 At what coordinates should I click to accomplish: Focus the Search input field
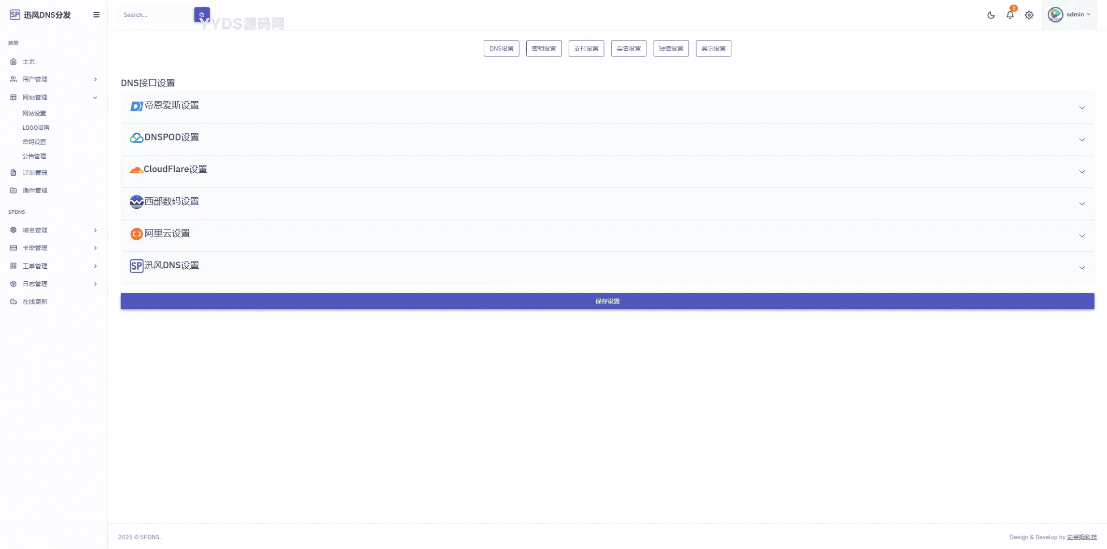click(x=155, y=15)
